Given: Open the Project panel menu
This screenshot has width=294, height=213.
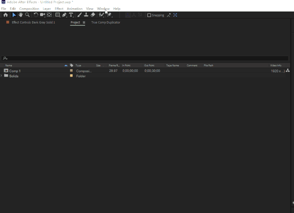Looking at the screenshot, I should coord(84,22).
